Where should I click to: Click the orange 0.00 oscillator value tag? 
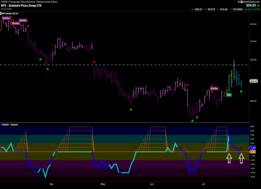click(x=253, y=152)
